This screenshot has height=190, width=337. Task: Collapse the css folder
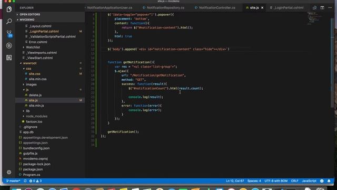28,69
